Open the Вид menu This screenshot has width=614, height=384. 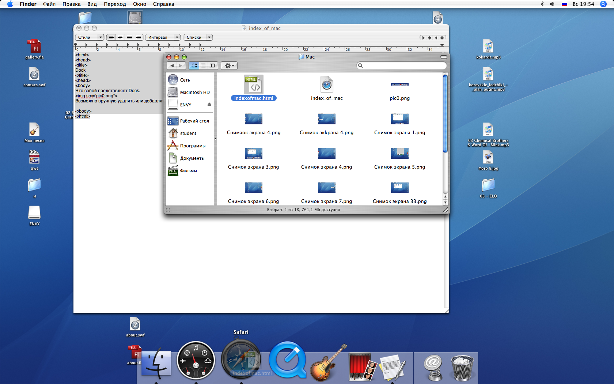[x=92, y=4]
